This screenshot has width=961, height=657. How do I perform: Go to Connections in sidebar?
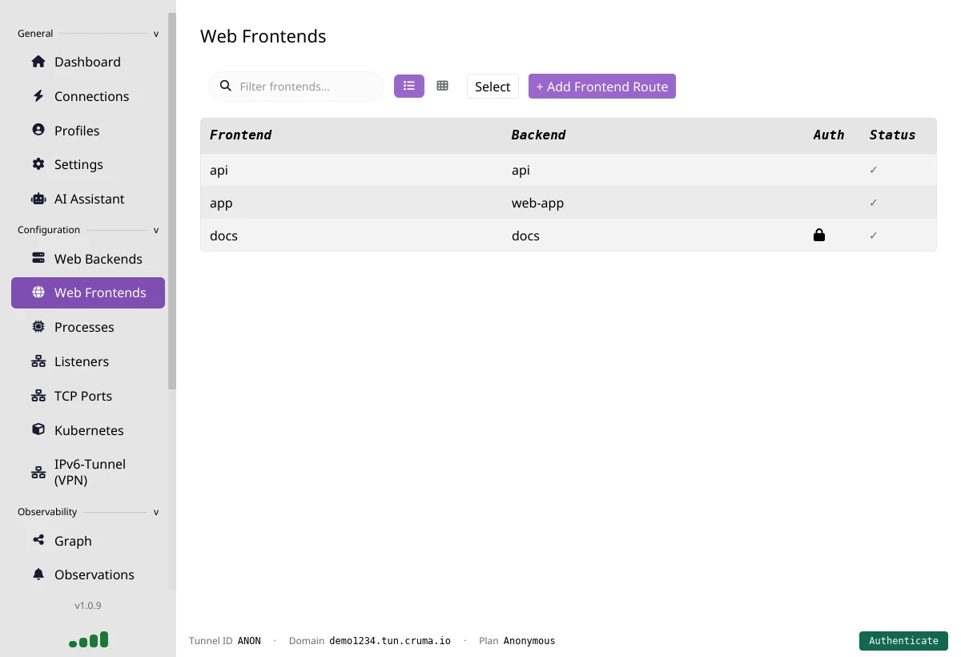click(x=88, y=96)
